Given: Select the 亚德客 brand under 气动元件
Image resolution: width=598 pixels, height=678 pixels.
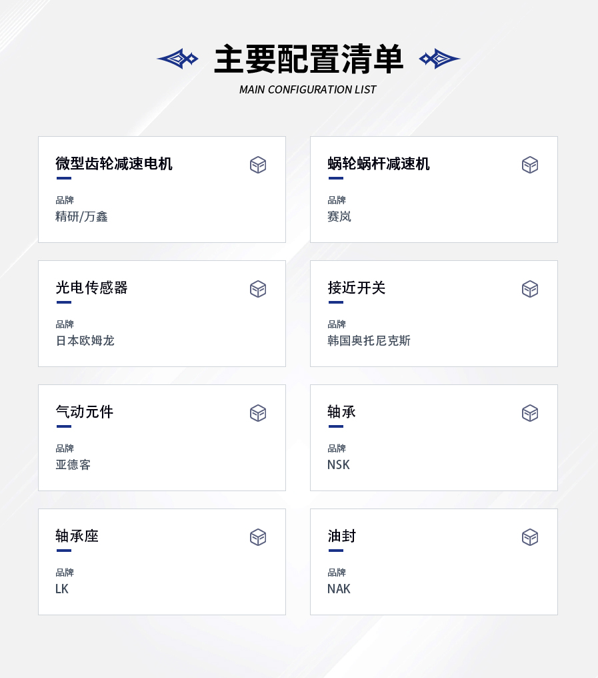Looking at the screenshot, I should pos(73,464).
